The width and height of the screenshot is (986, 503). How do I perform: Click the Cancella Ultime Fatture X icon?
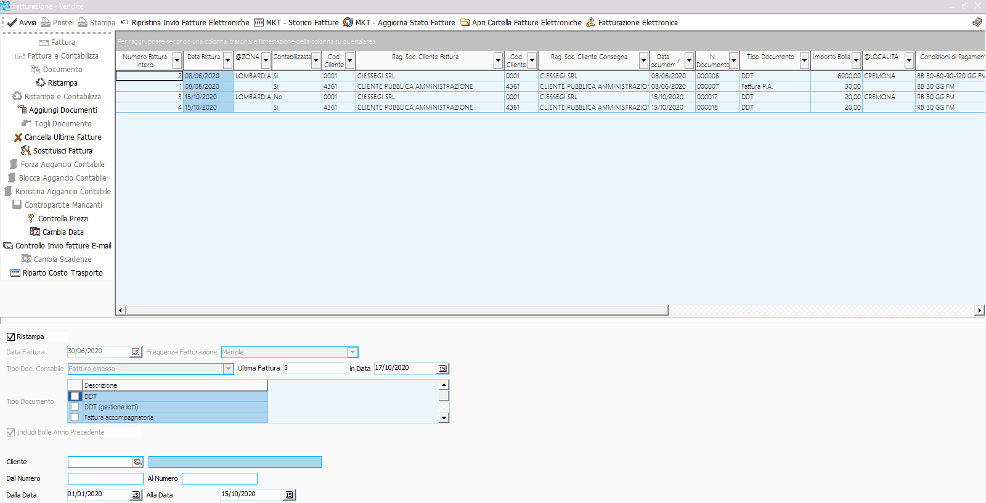click(18, 137)
